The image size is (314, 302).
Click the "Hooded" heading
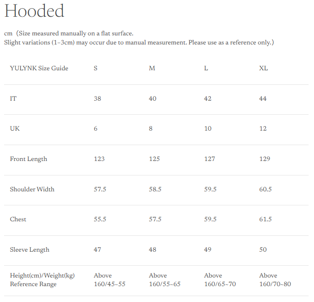pyautogui.click(x=34, y=11)
